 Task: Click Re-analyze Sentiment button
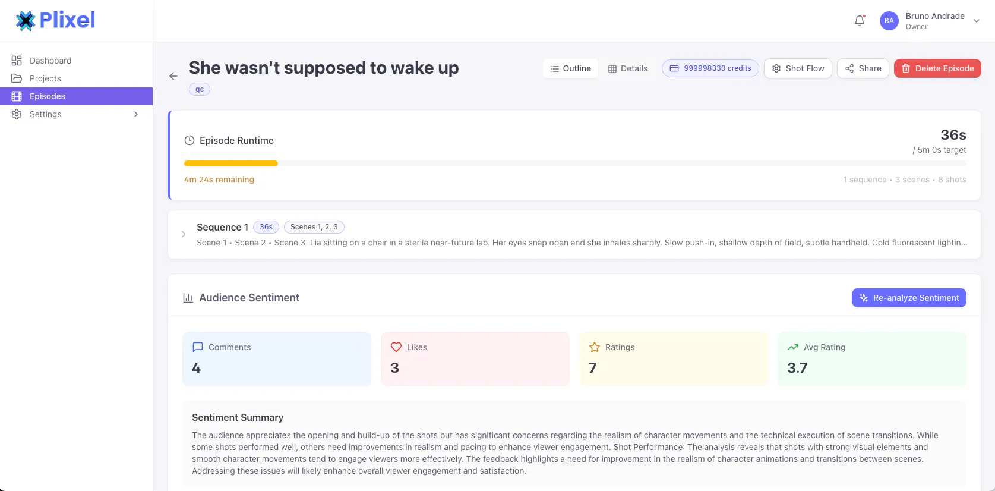coord(909,298)
